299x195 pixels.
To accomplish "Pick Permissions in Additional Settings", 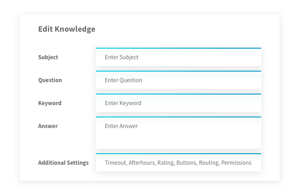I will (x=236, y=163).
